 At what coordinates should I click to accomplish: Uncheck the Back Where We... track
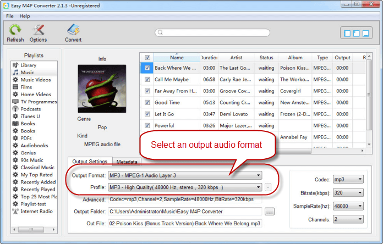147,68
